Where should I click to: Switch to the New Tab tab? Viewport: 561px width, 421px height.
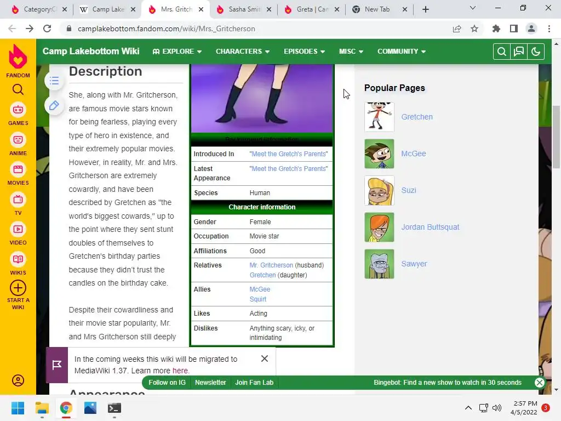pyautogui.click(x=380, y=9)
